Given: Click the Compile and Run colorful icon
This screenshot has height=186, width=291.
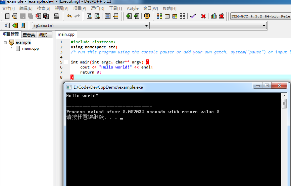Looking at the screenshot, I should (x=175, y=16).
